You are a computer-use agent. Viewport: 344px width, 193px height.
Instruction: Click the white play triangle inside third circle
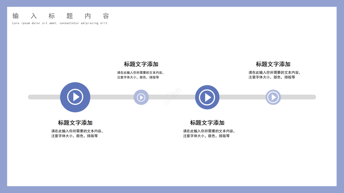click(x=208, y=97)
